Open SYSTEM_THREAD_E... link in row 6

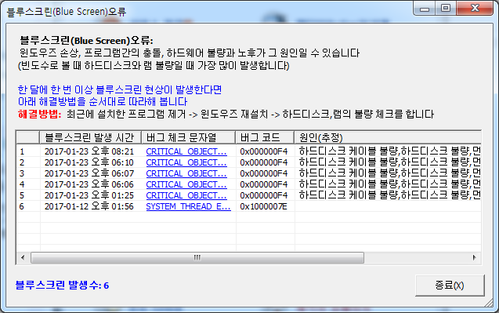tap(188, 206)
